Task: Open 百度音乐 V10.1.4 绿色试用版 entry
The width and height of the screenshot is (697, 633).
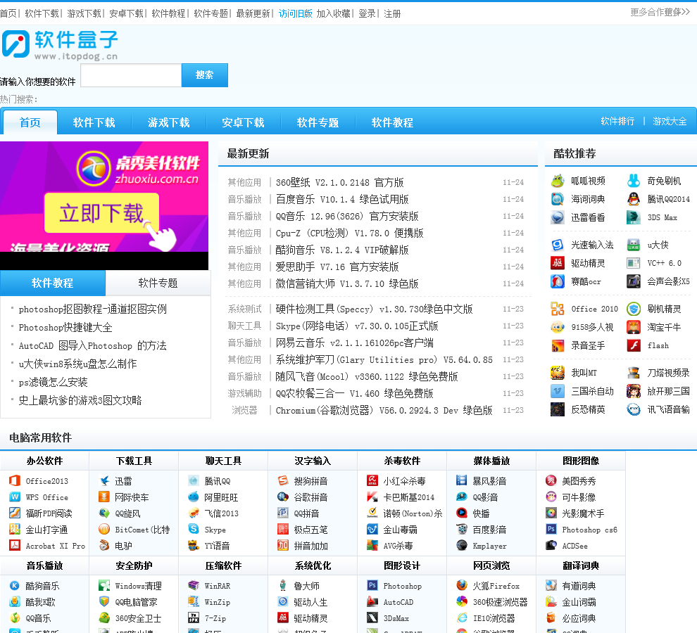Action: click(x=342, y=199)
